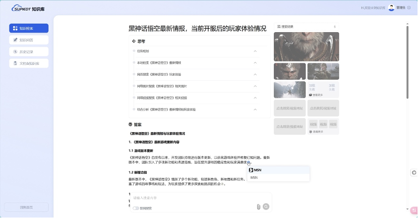The image size is (418, 218).
Task: Click the HI welcome text in header
Action: click(373, 8)
